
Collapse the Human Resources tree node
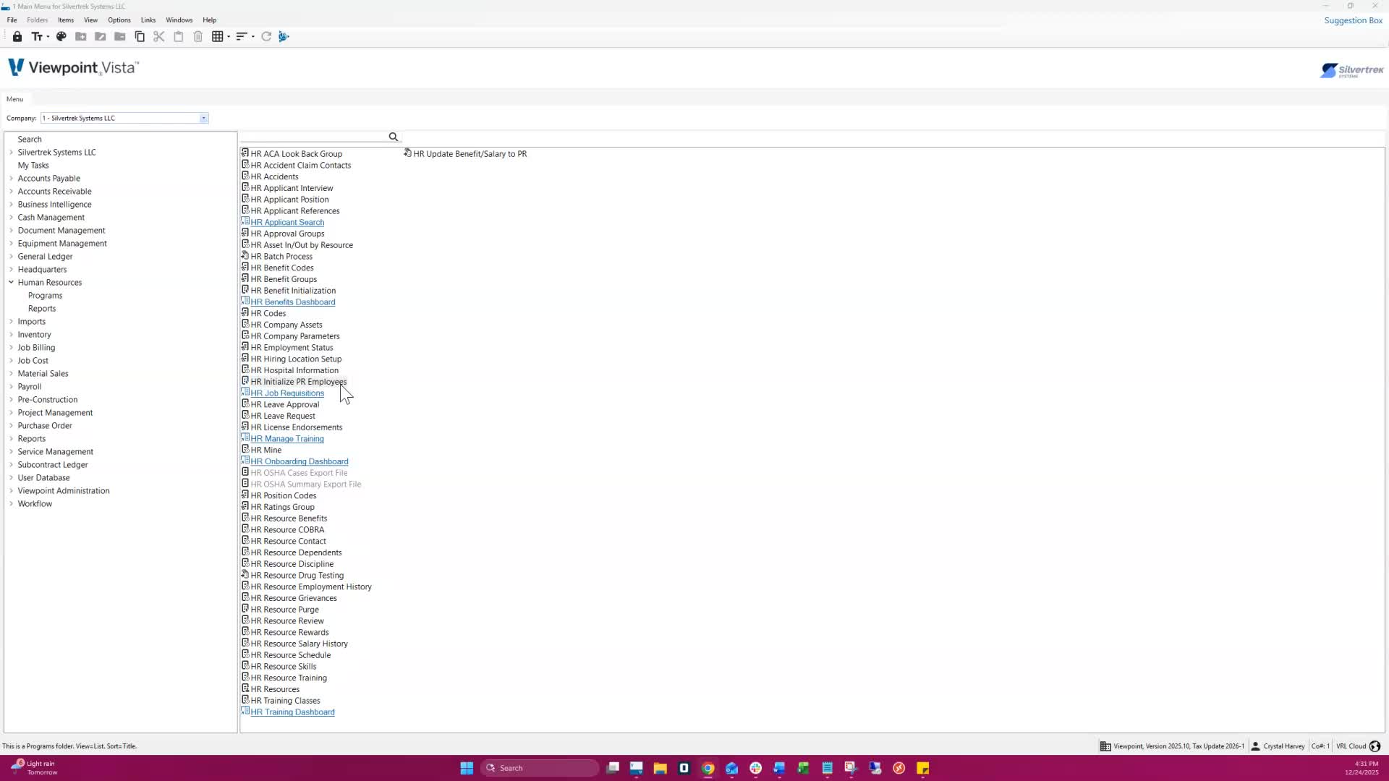click(x=11, y=283)
